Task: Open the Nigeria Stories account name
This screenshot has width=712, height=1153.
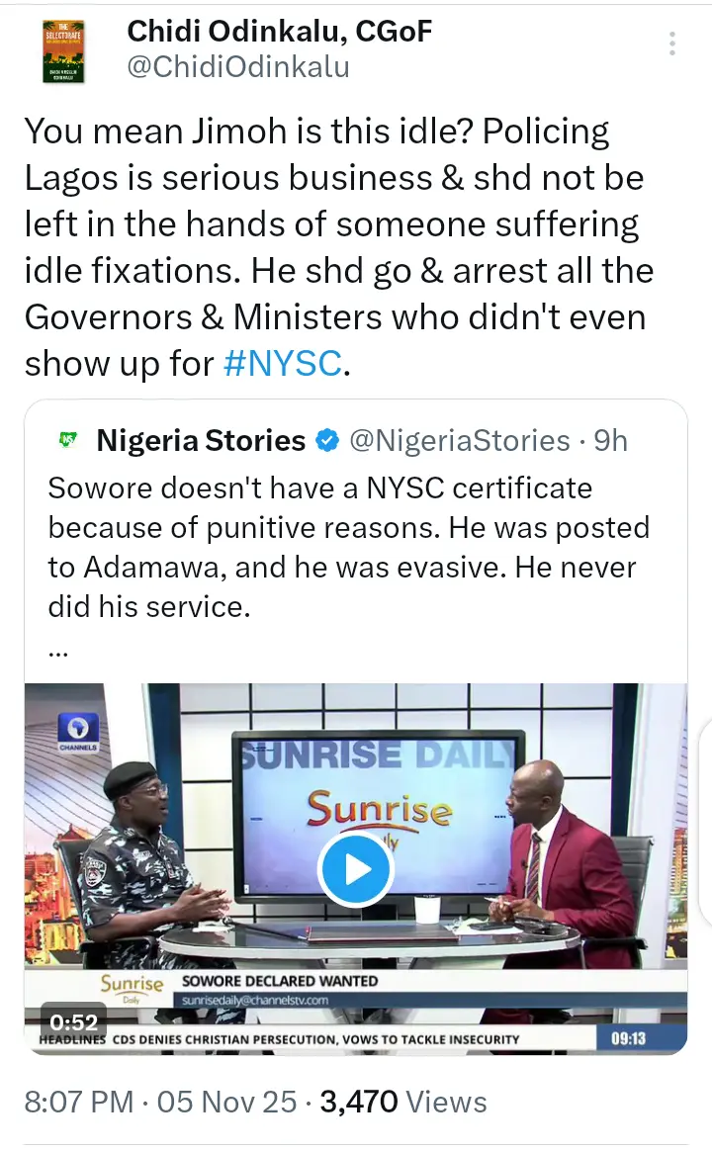Action: tap(201, 440)
